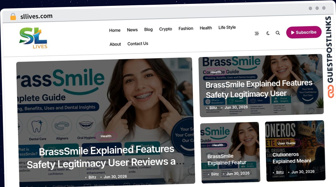Select the Crypto menu item
336x187 pixels.
(x=165, y=29)
